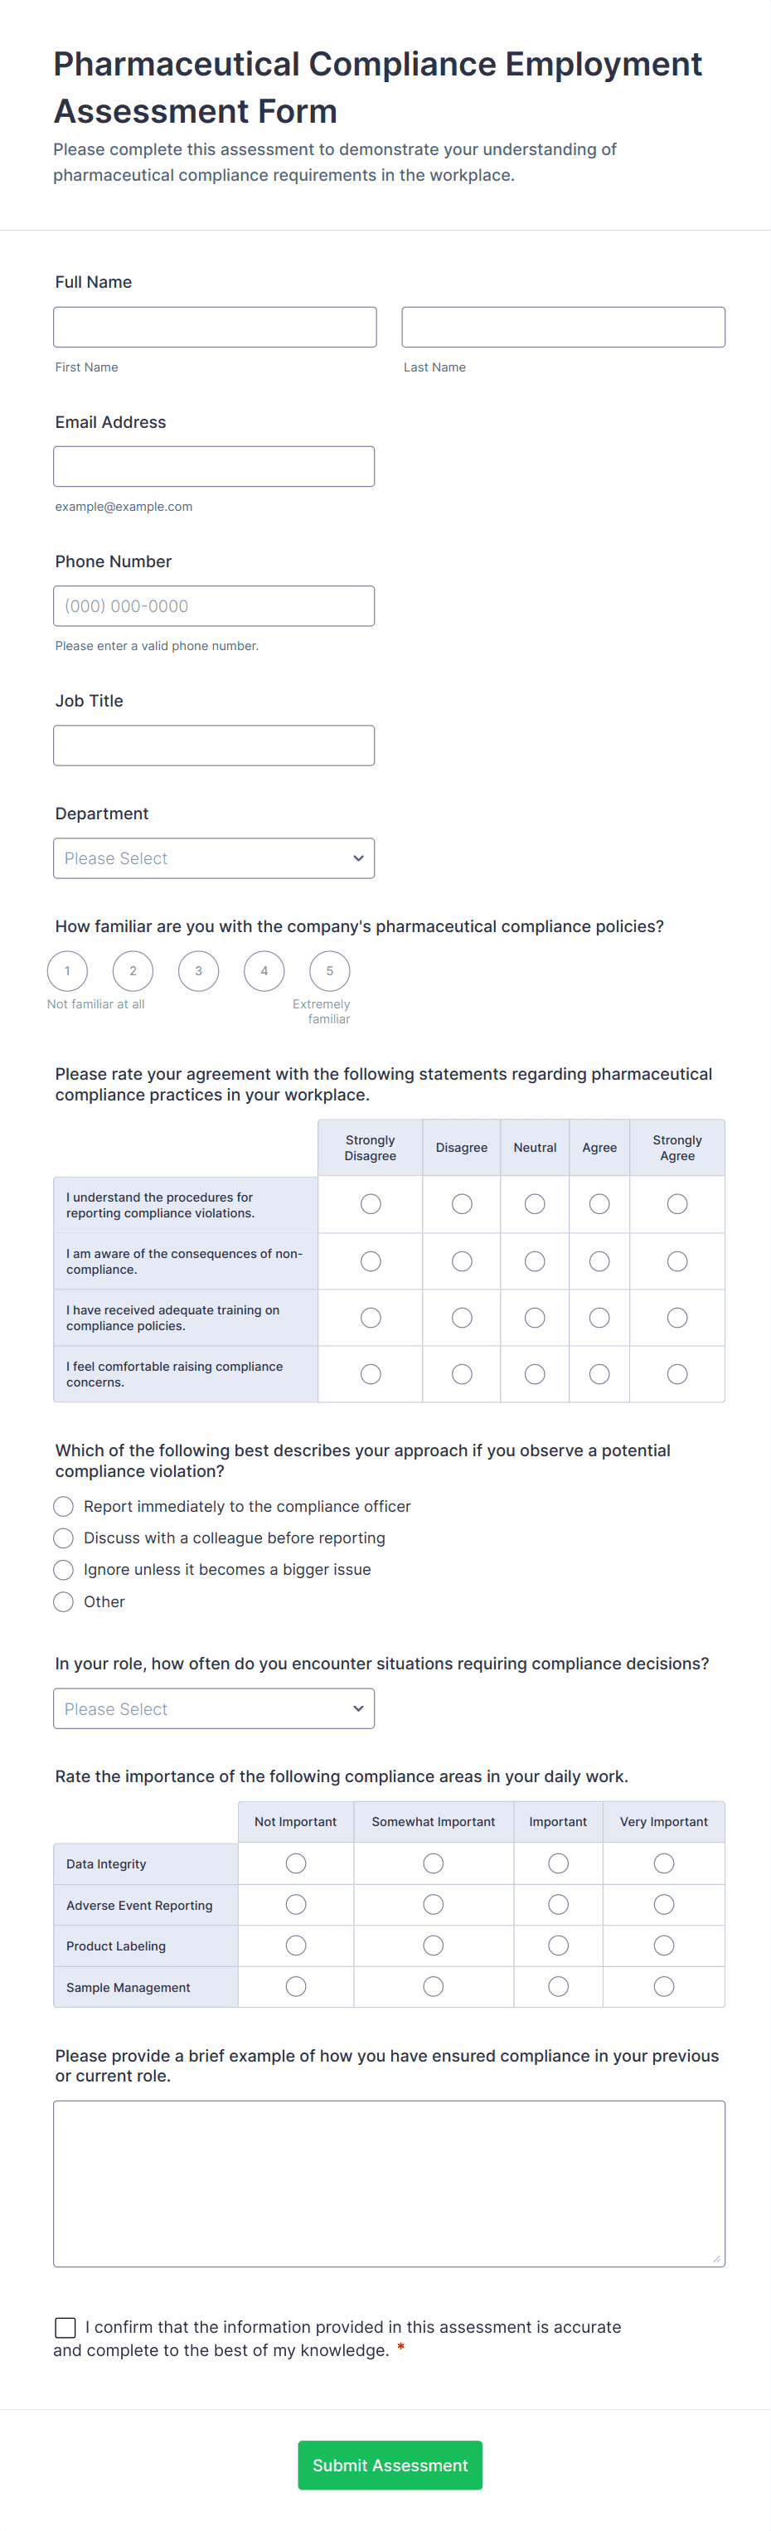Choose Neutral for adequate compliance training

point(534,1318)
